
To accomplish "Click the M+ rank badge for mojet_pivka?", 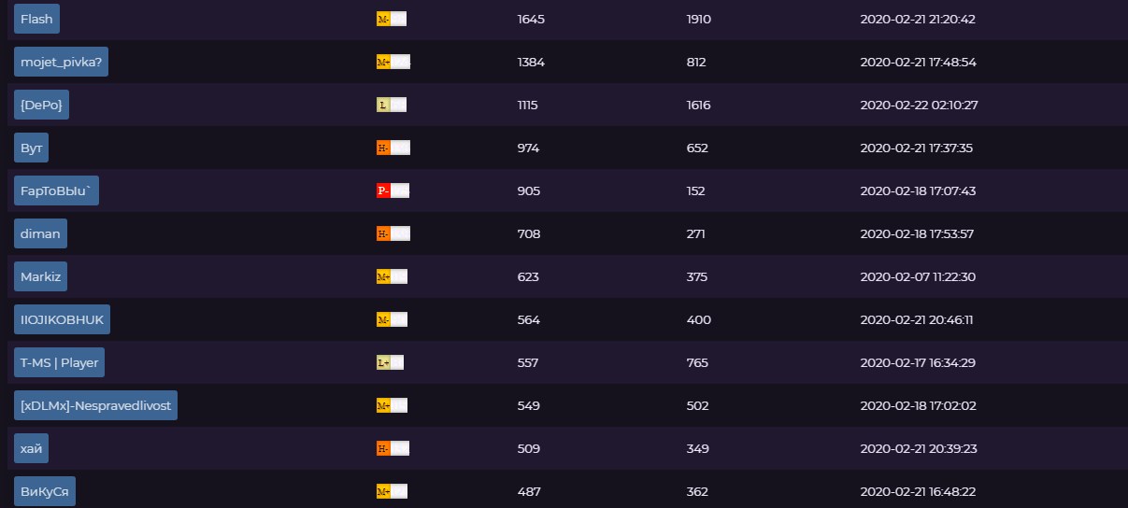I will [393, 63].
